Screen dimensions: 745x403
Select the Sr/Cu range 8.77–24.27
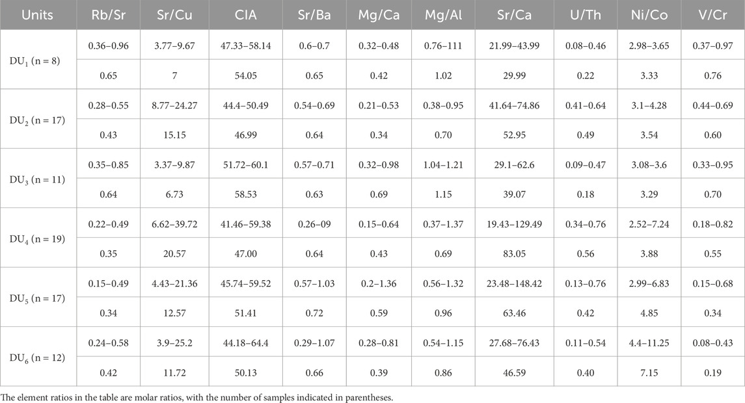(174, 105)
